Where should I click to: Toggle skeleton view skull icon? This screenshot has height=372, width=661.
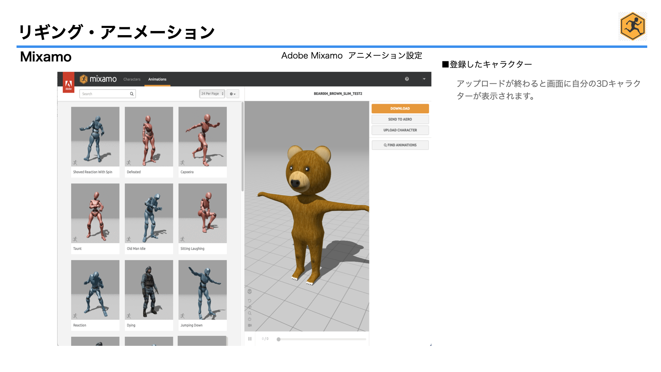point(250,291)
